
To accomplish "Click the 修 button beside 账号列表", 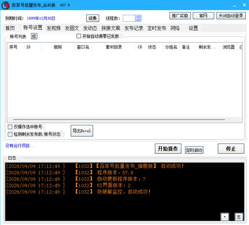I will click(x=34, y=36).
